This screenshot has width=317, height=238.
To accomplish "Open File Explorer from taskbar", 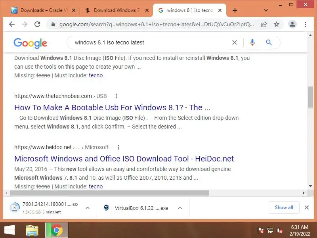I will click(x=32, y=230).
